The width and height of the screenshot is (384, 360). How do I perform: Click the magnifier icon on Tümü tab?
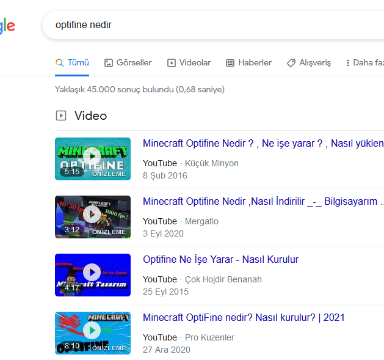coord(59,63)
